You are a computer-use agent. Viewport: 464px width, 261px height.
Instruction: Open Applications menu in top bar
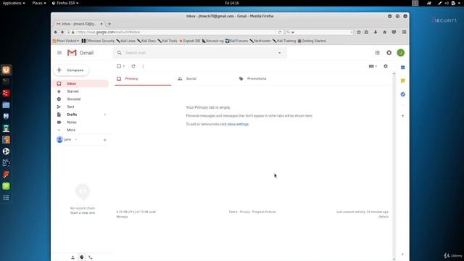tap(14, 3)
